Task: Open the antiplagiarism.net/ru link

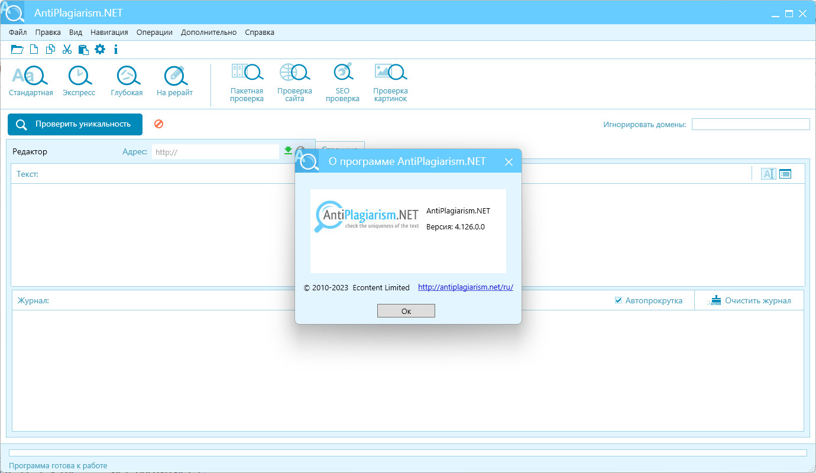Action: point(465,287)
